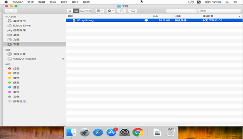
Task: Switch Finder to column view
Action: click(x=82, y=11)
